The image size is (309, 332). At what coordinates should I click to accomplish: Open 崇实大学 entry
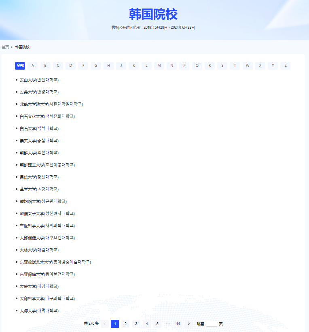[x=39, y=140]
